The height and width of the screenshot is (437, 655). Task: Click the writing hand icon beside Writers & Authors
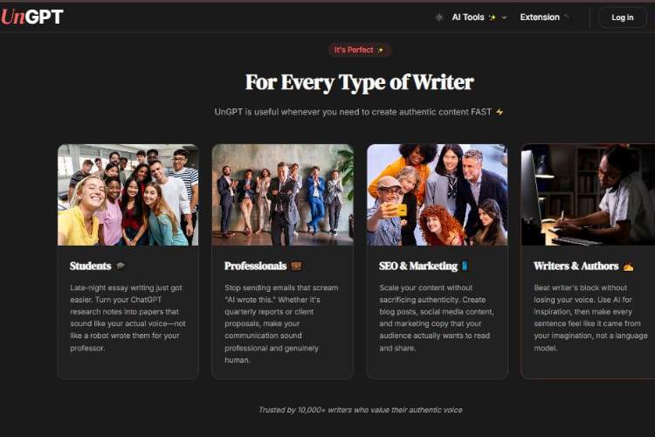coord(628,267)
